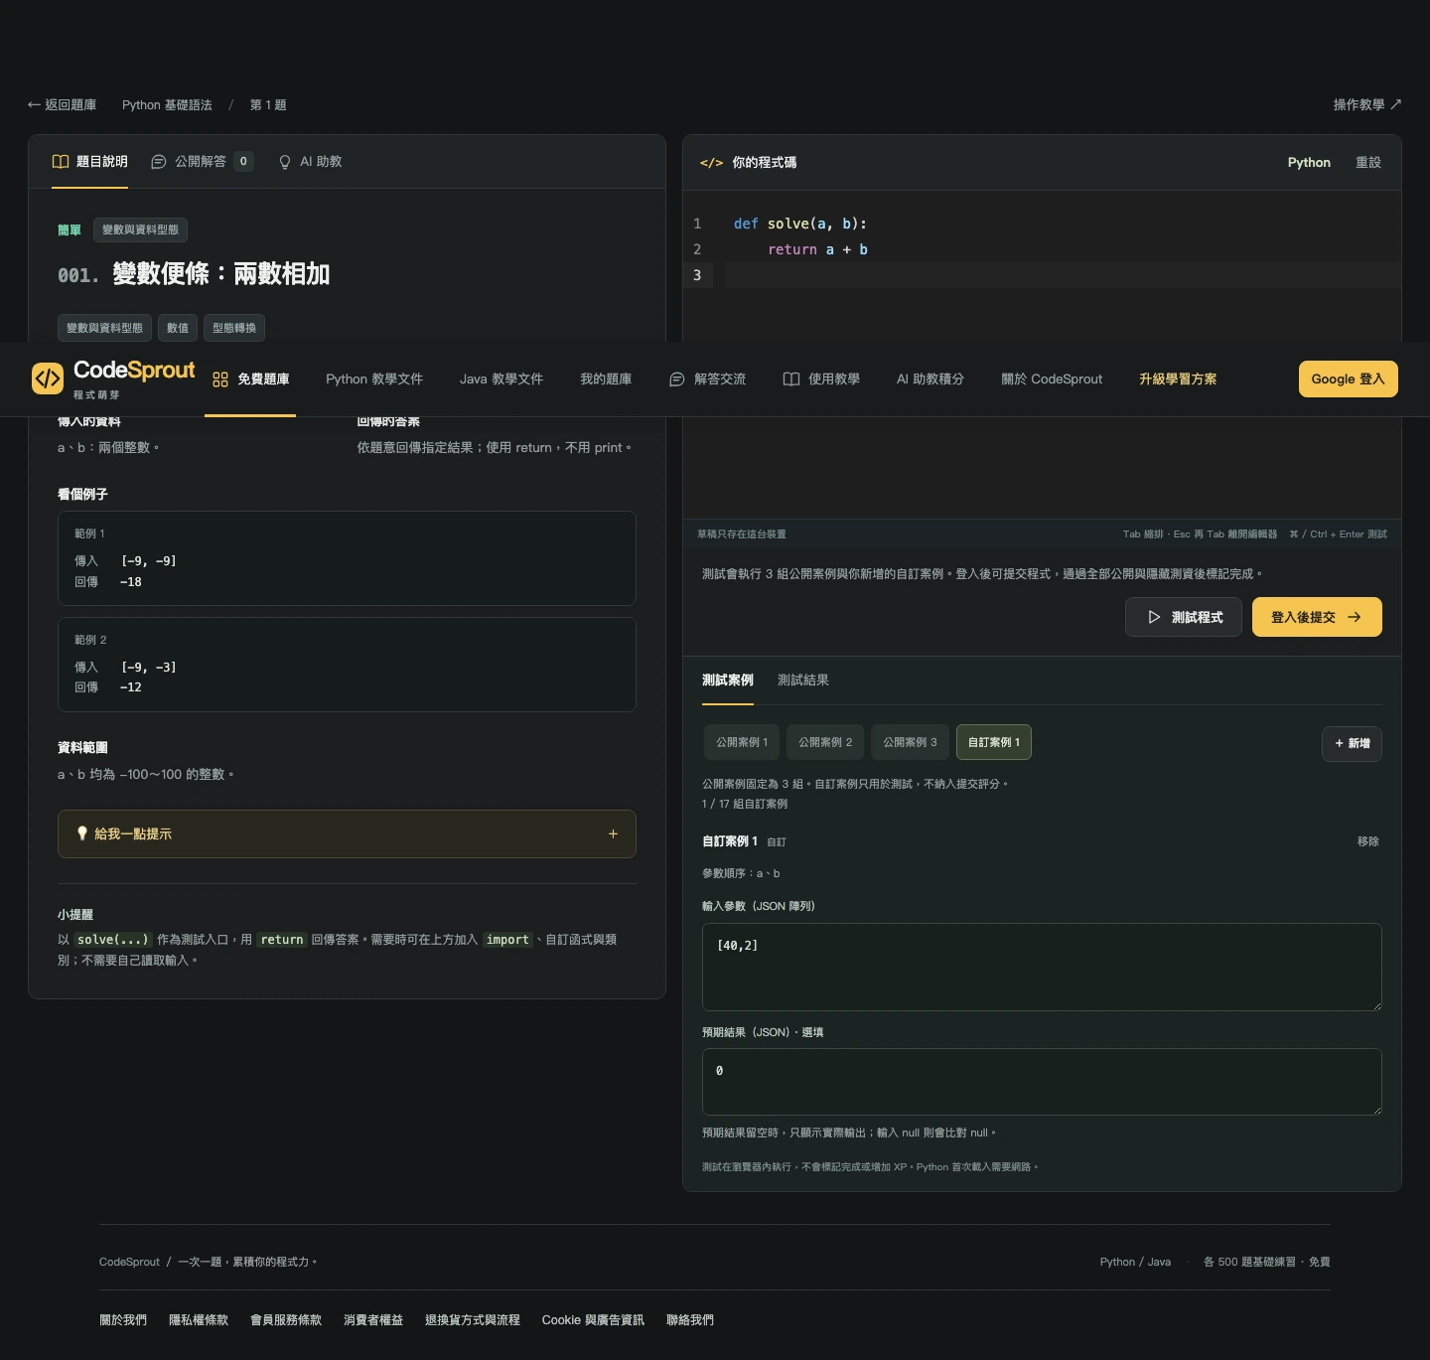This screenshot has height=1360, width=1430.
Task: Click Google 登入 button
Action: pos(1348,378)
